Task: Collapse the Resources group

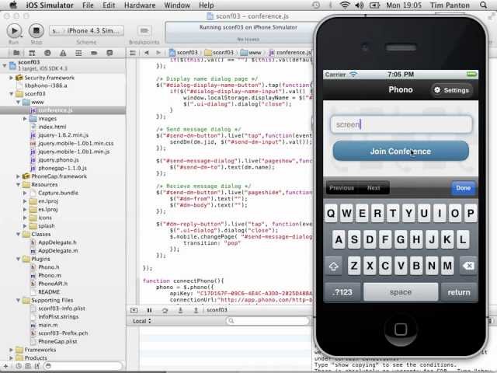Action: point(18,185)
